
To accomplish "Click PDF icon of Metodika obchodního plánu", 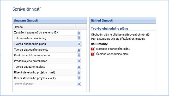I will [93, 49].
